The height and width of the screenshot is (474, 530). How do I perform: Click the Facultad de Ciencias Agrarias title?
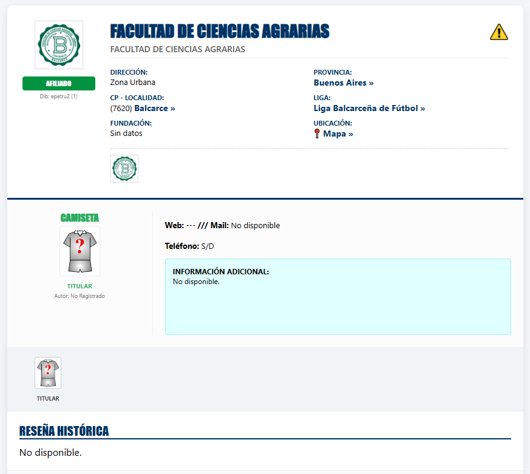coord(220,31)
